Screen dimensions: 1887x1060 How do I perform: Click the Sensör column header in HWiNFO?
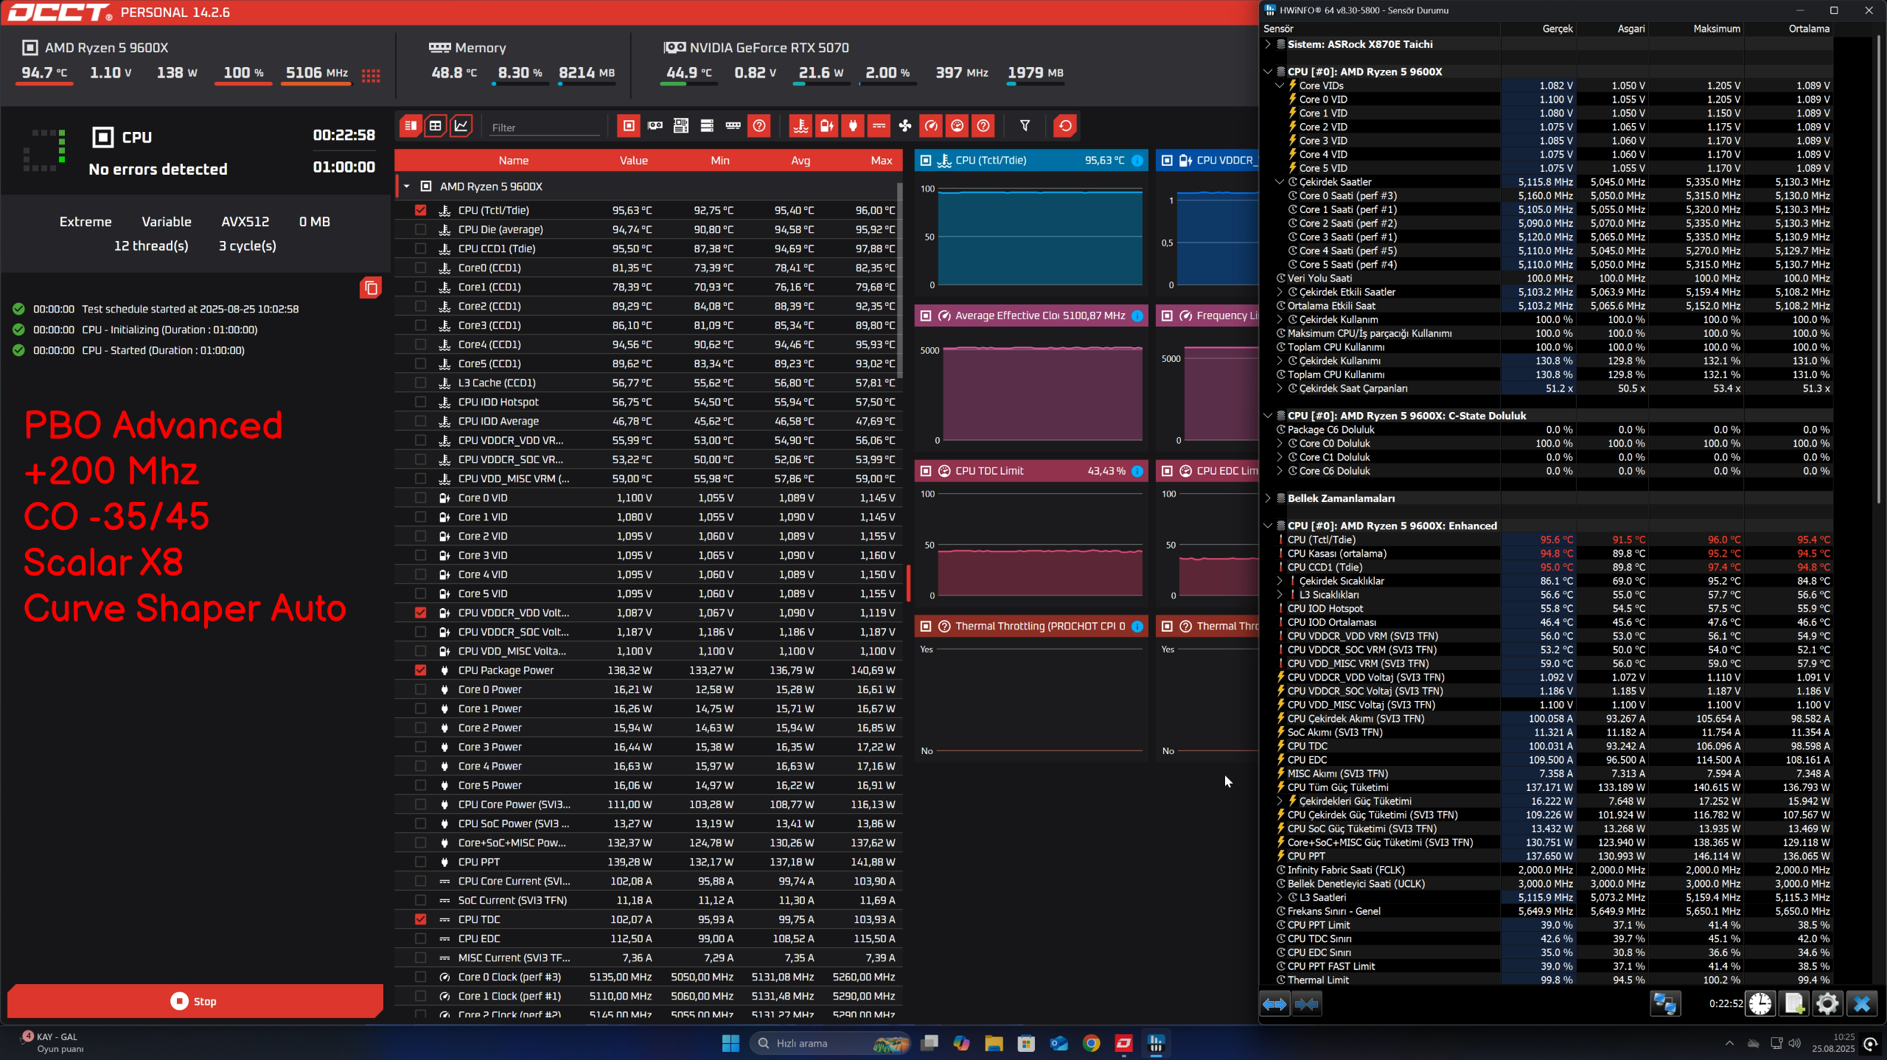coord(1279,29)
